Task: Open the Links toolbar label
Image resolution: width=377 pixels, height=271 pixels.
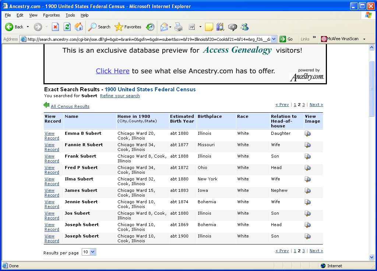Action: 305,39
